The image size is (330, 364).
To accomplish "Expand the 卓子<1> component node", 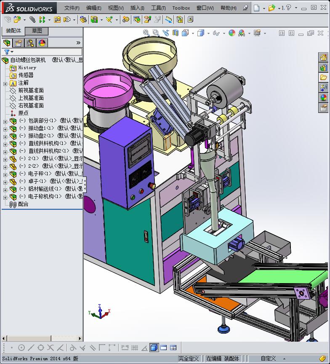I will pyautogui.click(x=5, y=182).
